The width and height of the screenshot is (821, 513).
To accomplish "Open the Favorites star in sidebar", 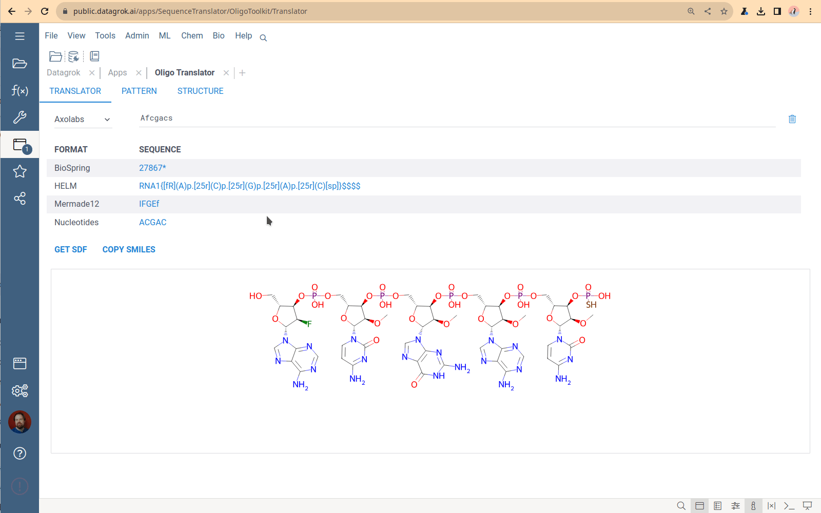I will click(x=19, y=171).
